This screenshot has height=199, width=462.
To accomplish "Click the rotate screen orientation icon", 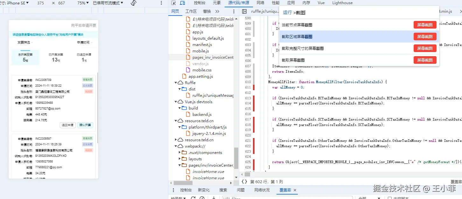I will pos(134,3).
